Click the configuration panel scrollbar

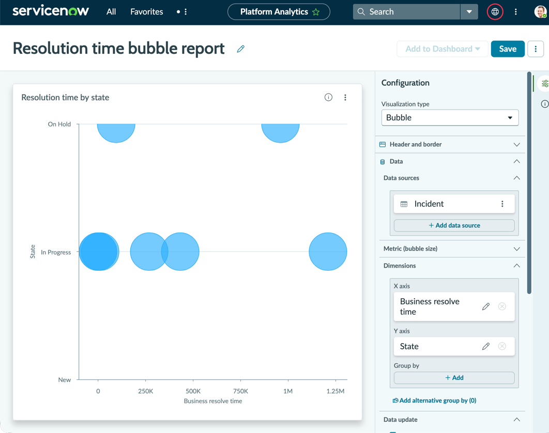point(529,183)
